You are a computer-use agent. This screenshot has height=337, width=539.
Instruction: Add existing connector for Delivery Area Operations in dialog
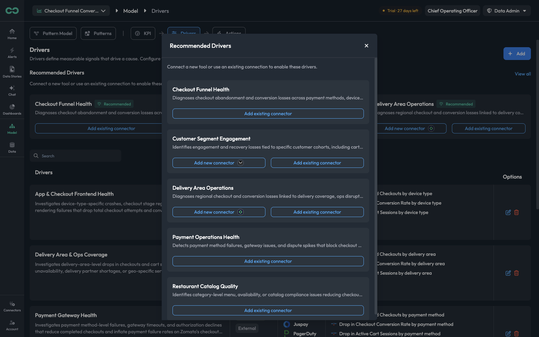tap(317, 212)
